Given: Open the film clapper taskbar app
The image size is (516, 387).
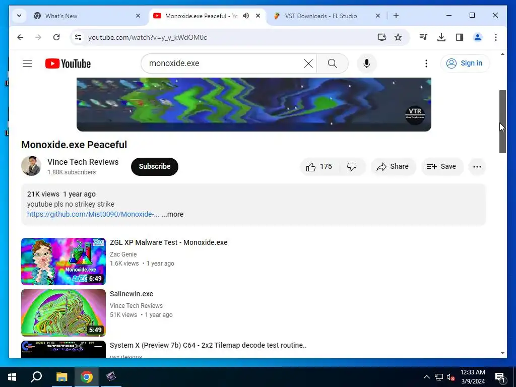Looking at the screenshot, I should pos(111,377).
